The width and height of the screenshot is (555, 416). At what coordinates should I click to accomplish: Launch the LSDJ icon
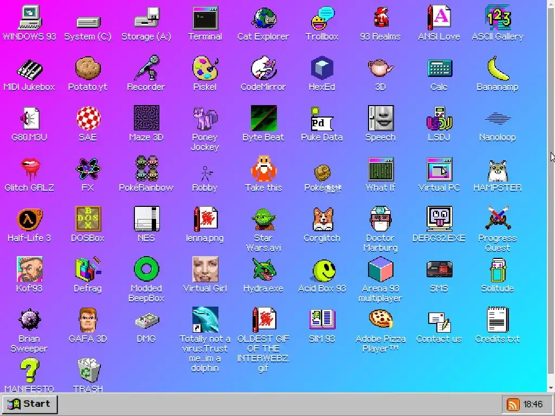(x=439, y=119)
